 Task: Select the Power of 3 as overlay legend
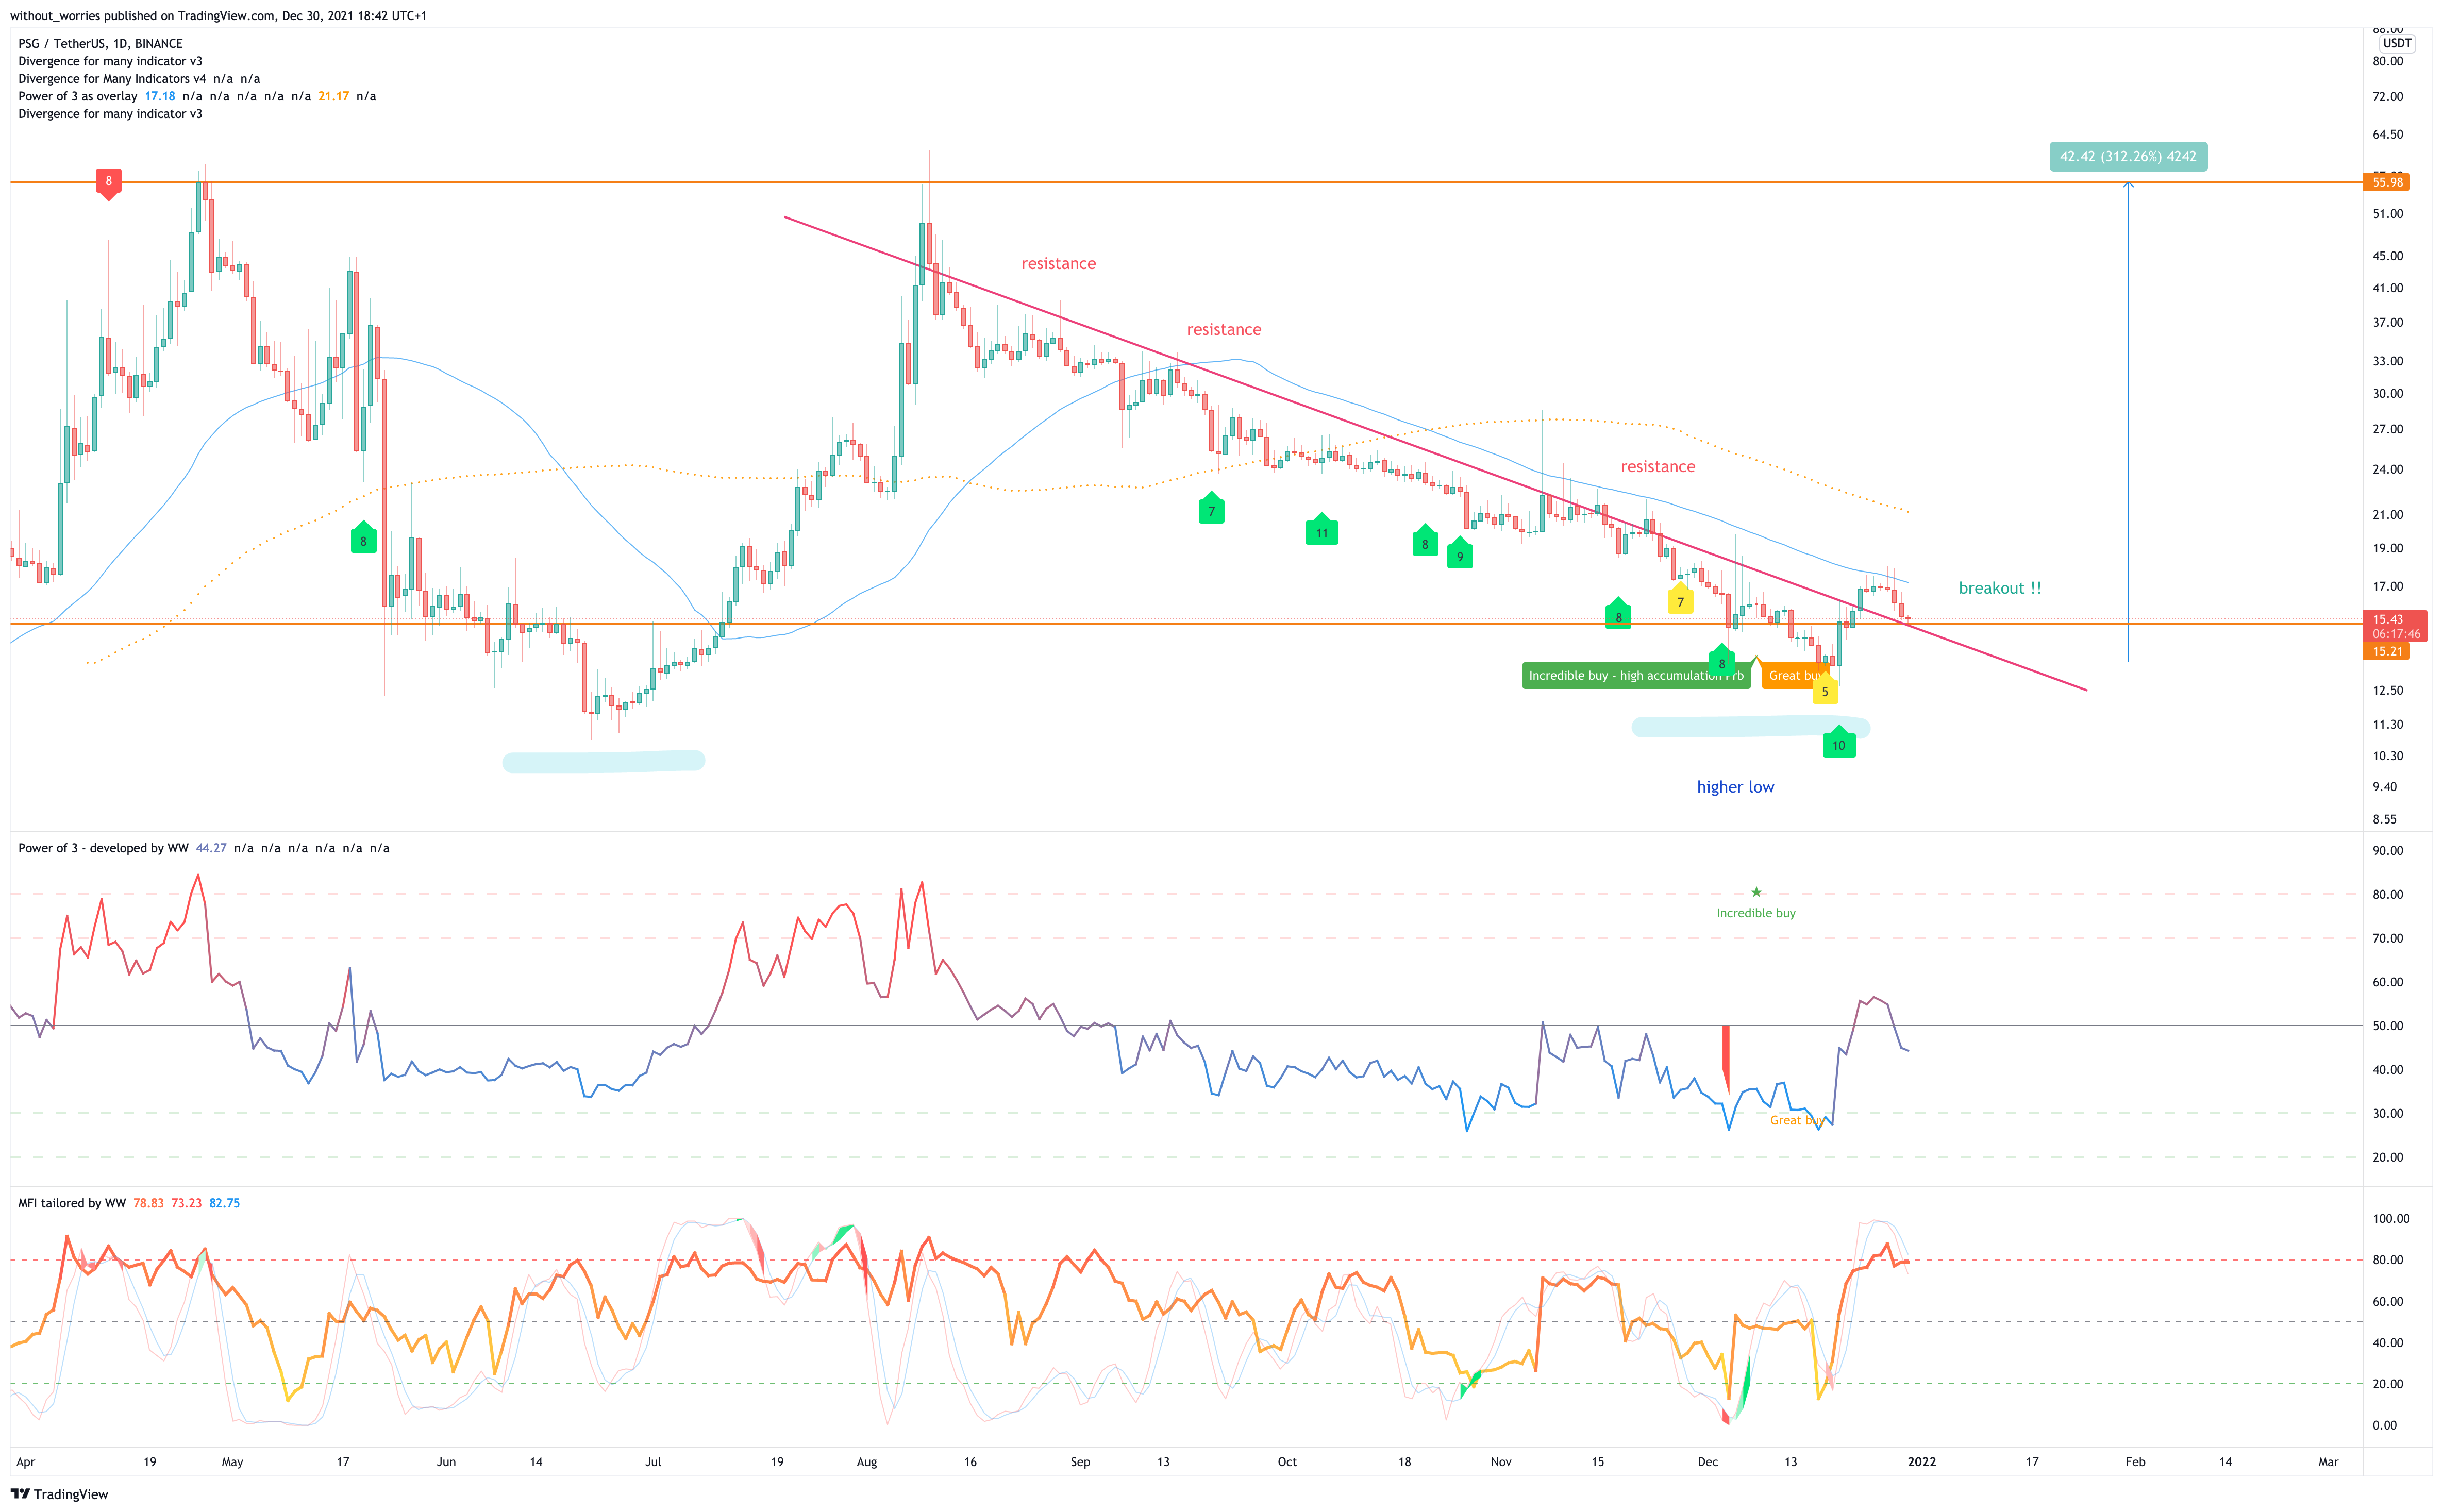pyautogui.click(x=77, y=96)
